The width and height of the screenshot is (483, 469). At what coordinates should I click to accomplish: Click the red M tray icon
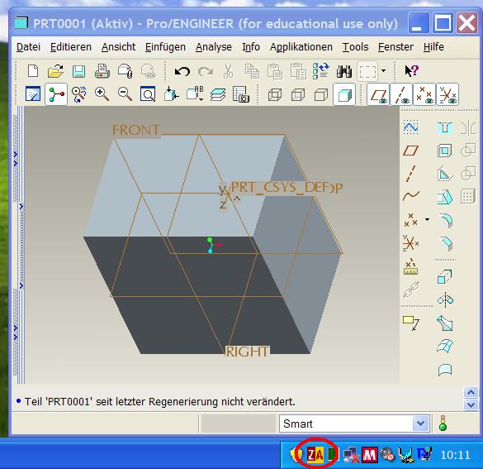pyautogui.click(x=369, y=454)
